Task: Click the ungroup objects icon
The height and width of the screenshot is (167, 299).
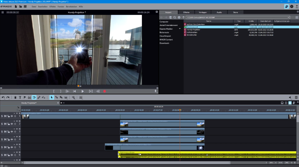Action: click(x=44, y=97)
